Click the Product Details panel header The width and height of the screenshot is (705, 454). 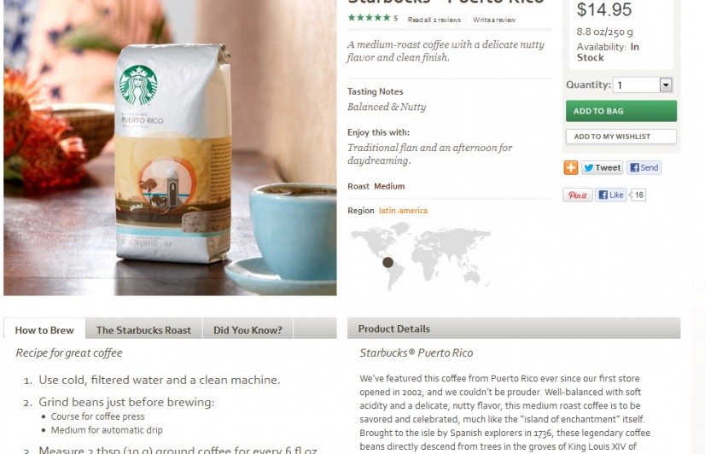pos(514,329)
